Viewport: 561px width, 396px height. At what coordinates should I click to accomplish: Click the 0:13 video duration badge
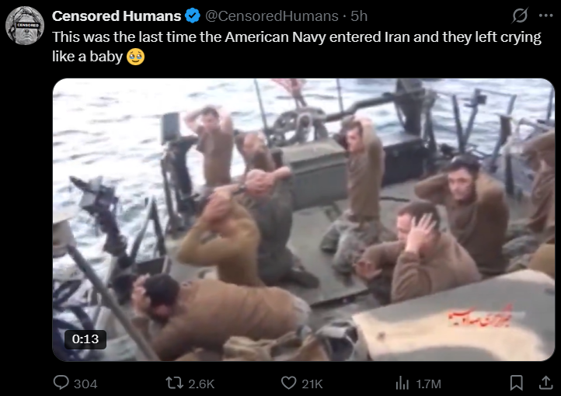click(85, 339)
